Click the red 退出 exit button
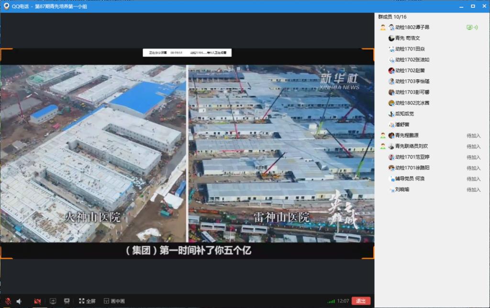The image size is (490, 308). pyautogui.click(x=361, y=301)
